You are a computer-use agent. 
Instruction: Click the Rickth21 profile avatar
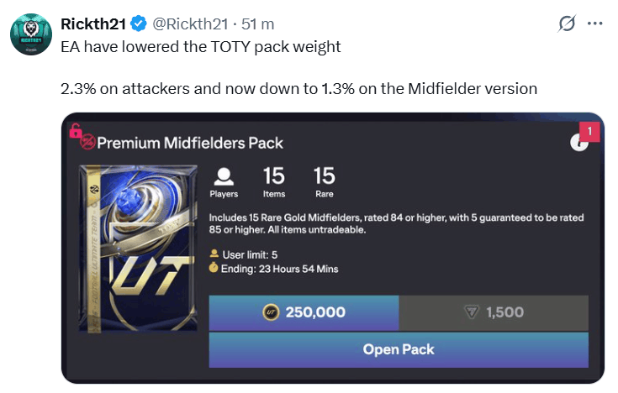click(32, 34)
